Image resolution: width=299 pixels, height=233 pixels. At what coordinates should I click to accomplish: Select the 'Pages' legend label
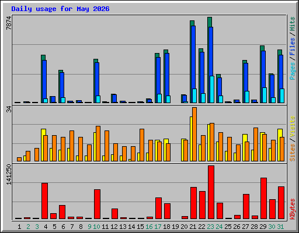(292, 71)
